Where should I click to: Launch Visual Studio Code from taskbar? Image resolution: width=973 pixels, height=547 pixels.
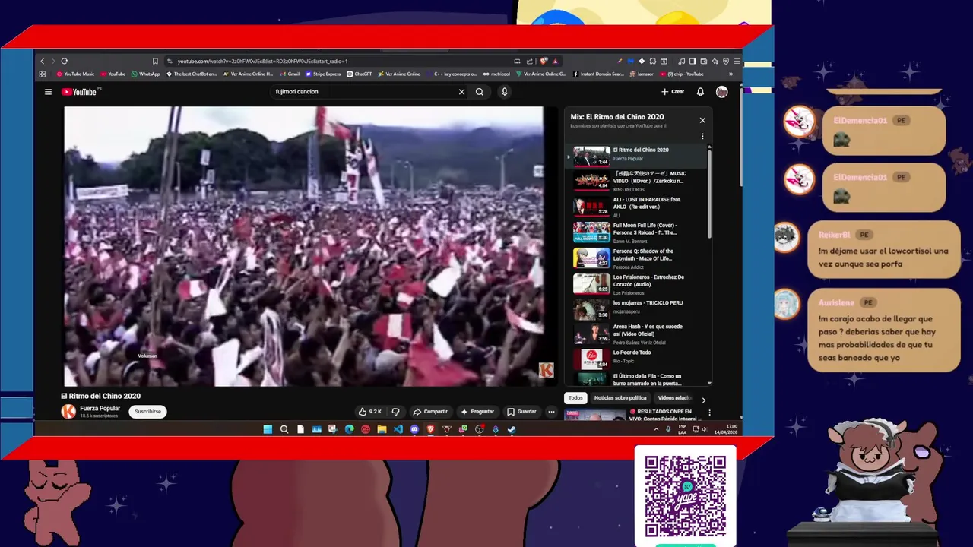(398, 429)
